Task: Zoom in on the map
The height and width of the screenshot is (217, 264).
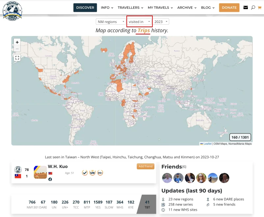Action: 17,42
